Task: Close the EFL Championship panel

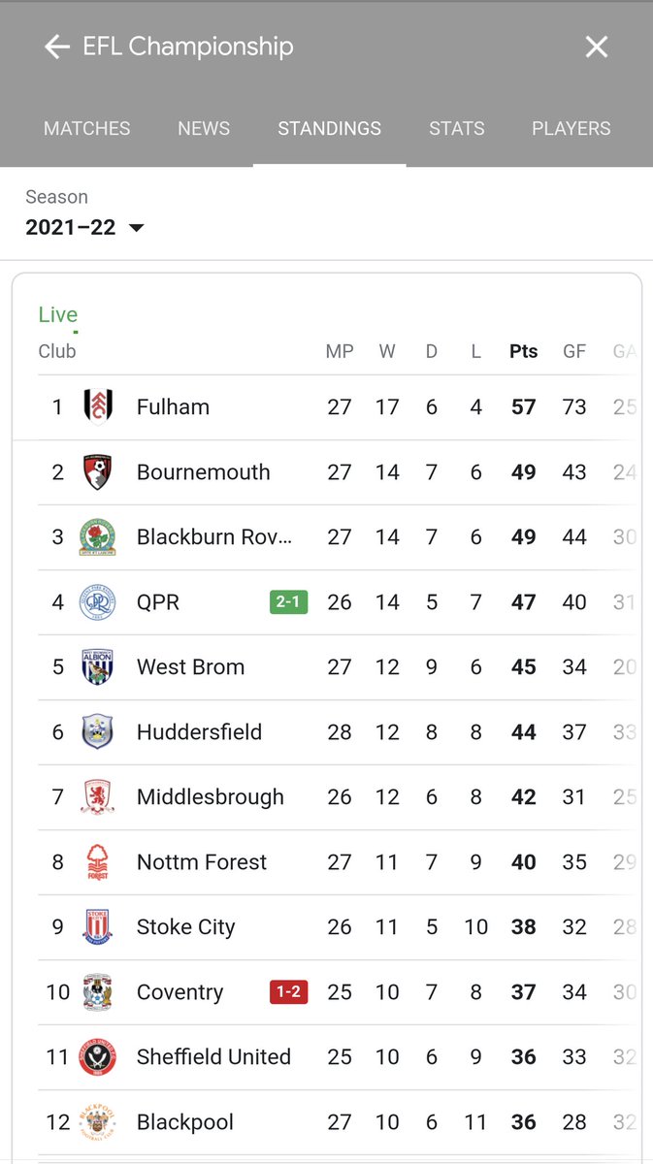Action: click(x=597, y=47)
